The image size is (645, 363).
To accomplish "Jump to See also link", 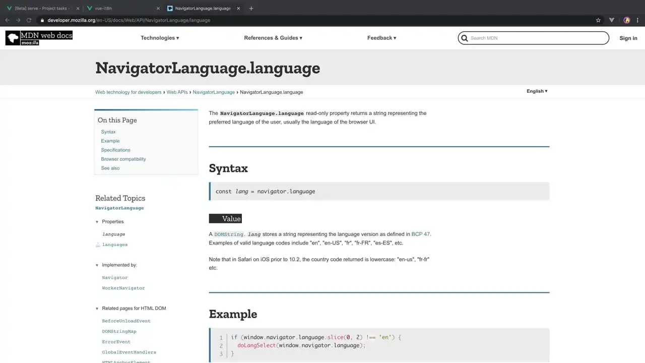I will pos(110,168).
